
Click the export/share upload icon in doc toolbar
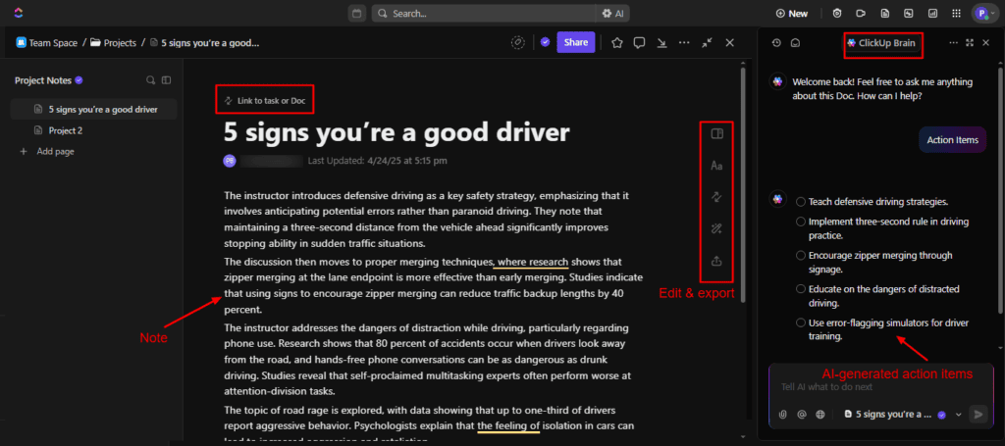716,261
